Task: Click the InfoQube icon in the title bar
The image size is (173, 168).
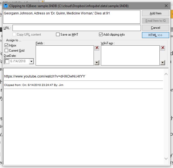Action: click(6, 6)
